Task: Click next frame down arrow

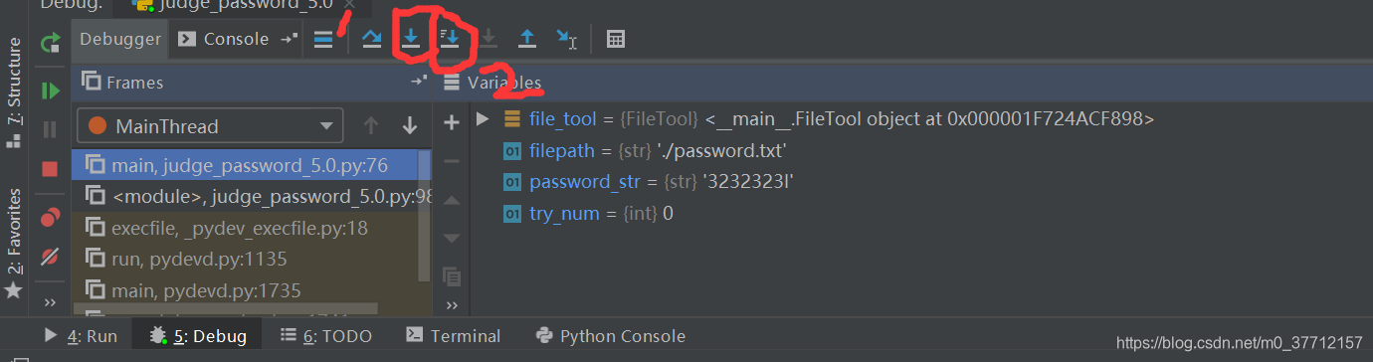Action: coord(409,126)
